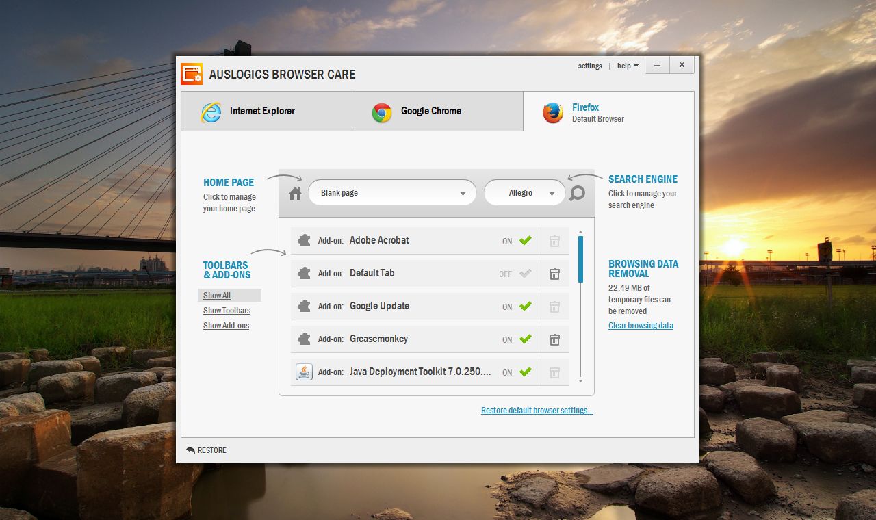Click Show All filter
Screen dimensions: 876x520
[x=217, y=296]
